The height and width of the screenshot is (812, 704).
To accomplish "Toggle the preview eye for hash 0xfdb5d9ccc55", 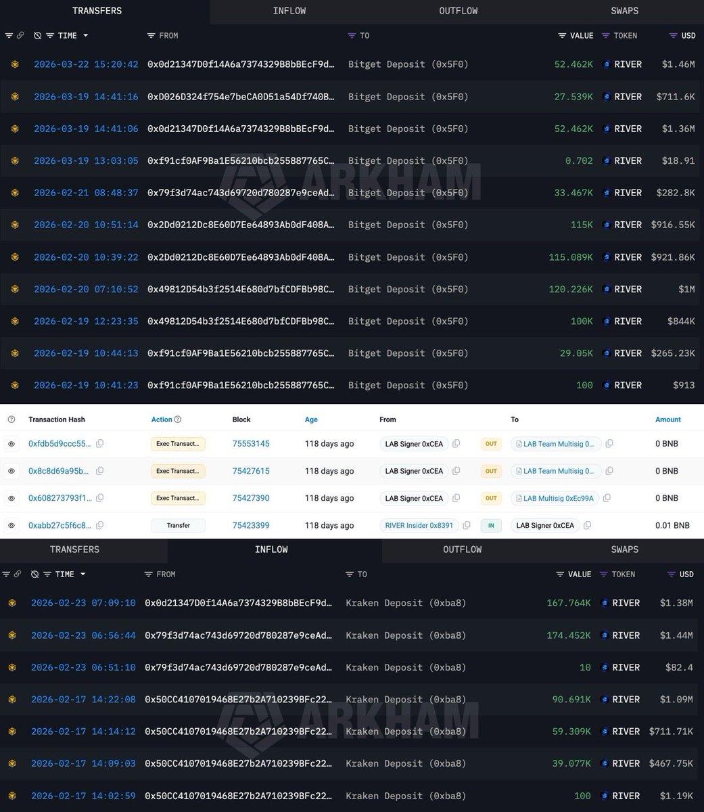I will (11, 444).
